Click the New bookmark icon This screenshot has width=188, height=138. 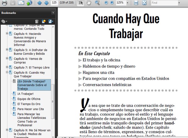tap(44, 21)
